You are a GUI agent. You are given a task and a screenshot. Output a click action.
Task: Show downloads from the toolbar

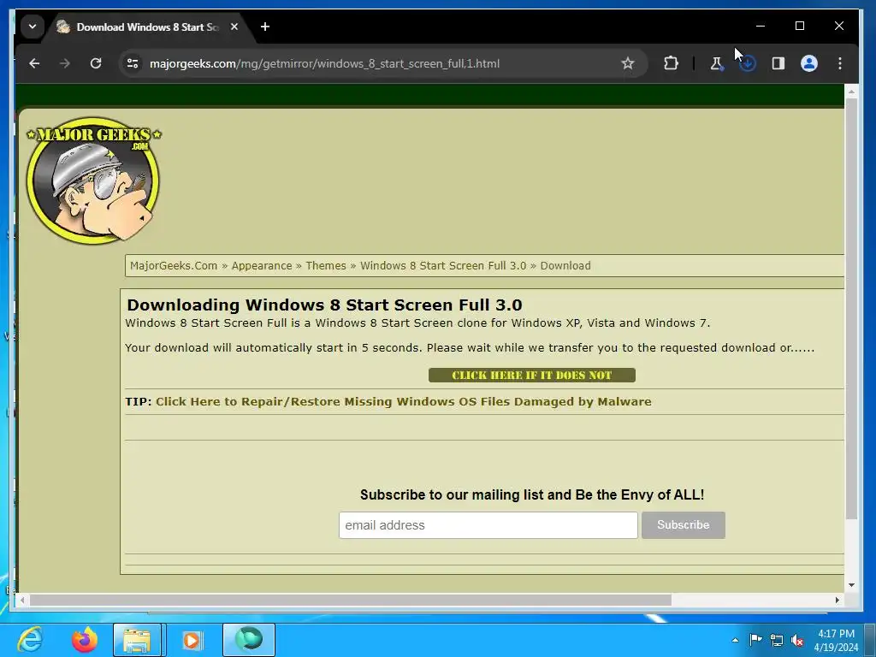[x=748, y=63]
